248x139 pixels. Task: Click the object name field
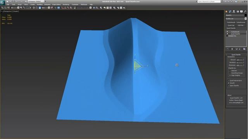[x=235, y=15]
